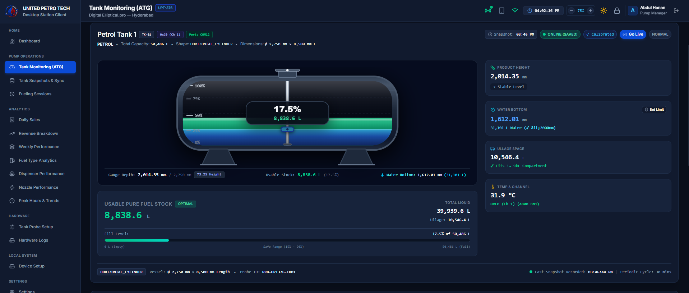Click the 17.5% tank level readout

287,109
